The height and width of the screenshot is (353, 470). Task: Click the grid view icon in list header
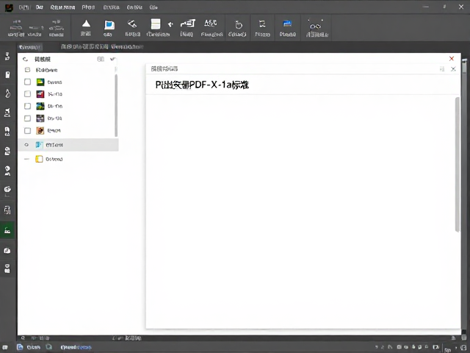pyautogui.click(x=101, y=59)
